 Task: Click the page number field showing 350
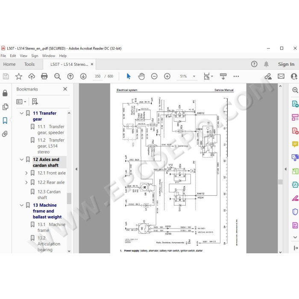coord(98,76)
